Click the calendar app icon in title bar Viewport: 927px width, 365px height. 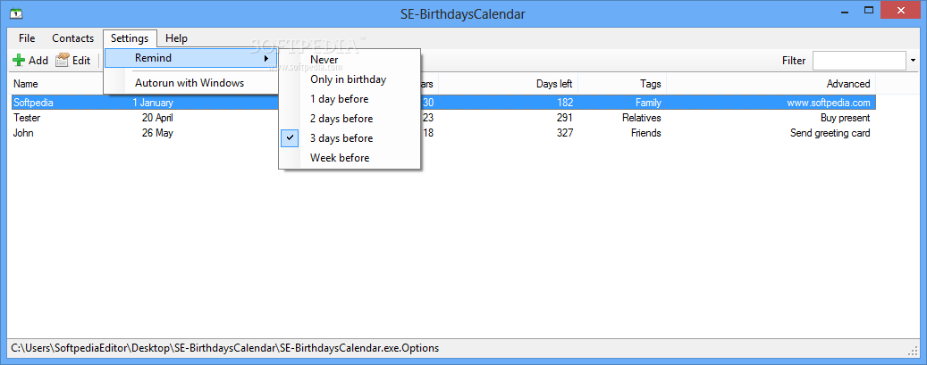coord(17,12)
